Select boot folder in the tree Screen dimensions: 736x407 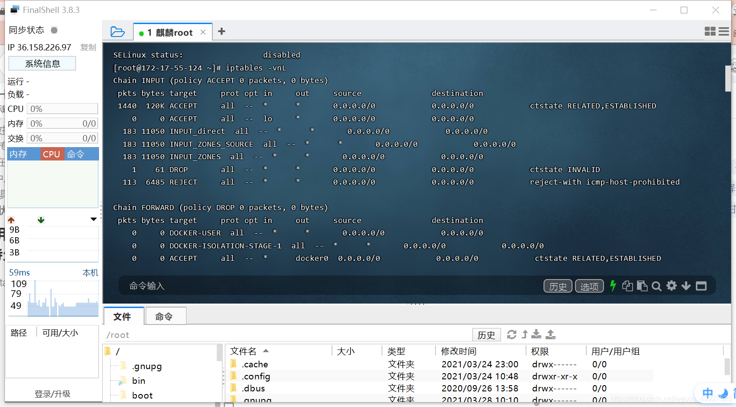[x=142, y=395]
